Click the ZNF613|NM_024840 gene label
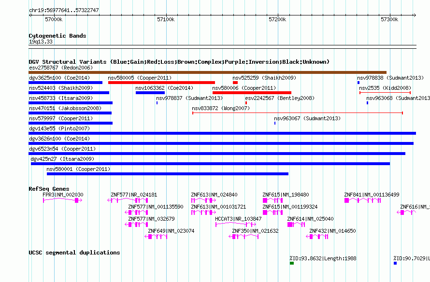This screenshot has height=282, width=430. pyautogui.click(x=214, y=195)
